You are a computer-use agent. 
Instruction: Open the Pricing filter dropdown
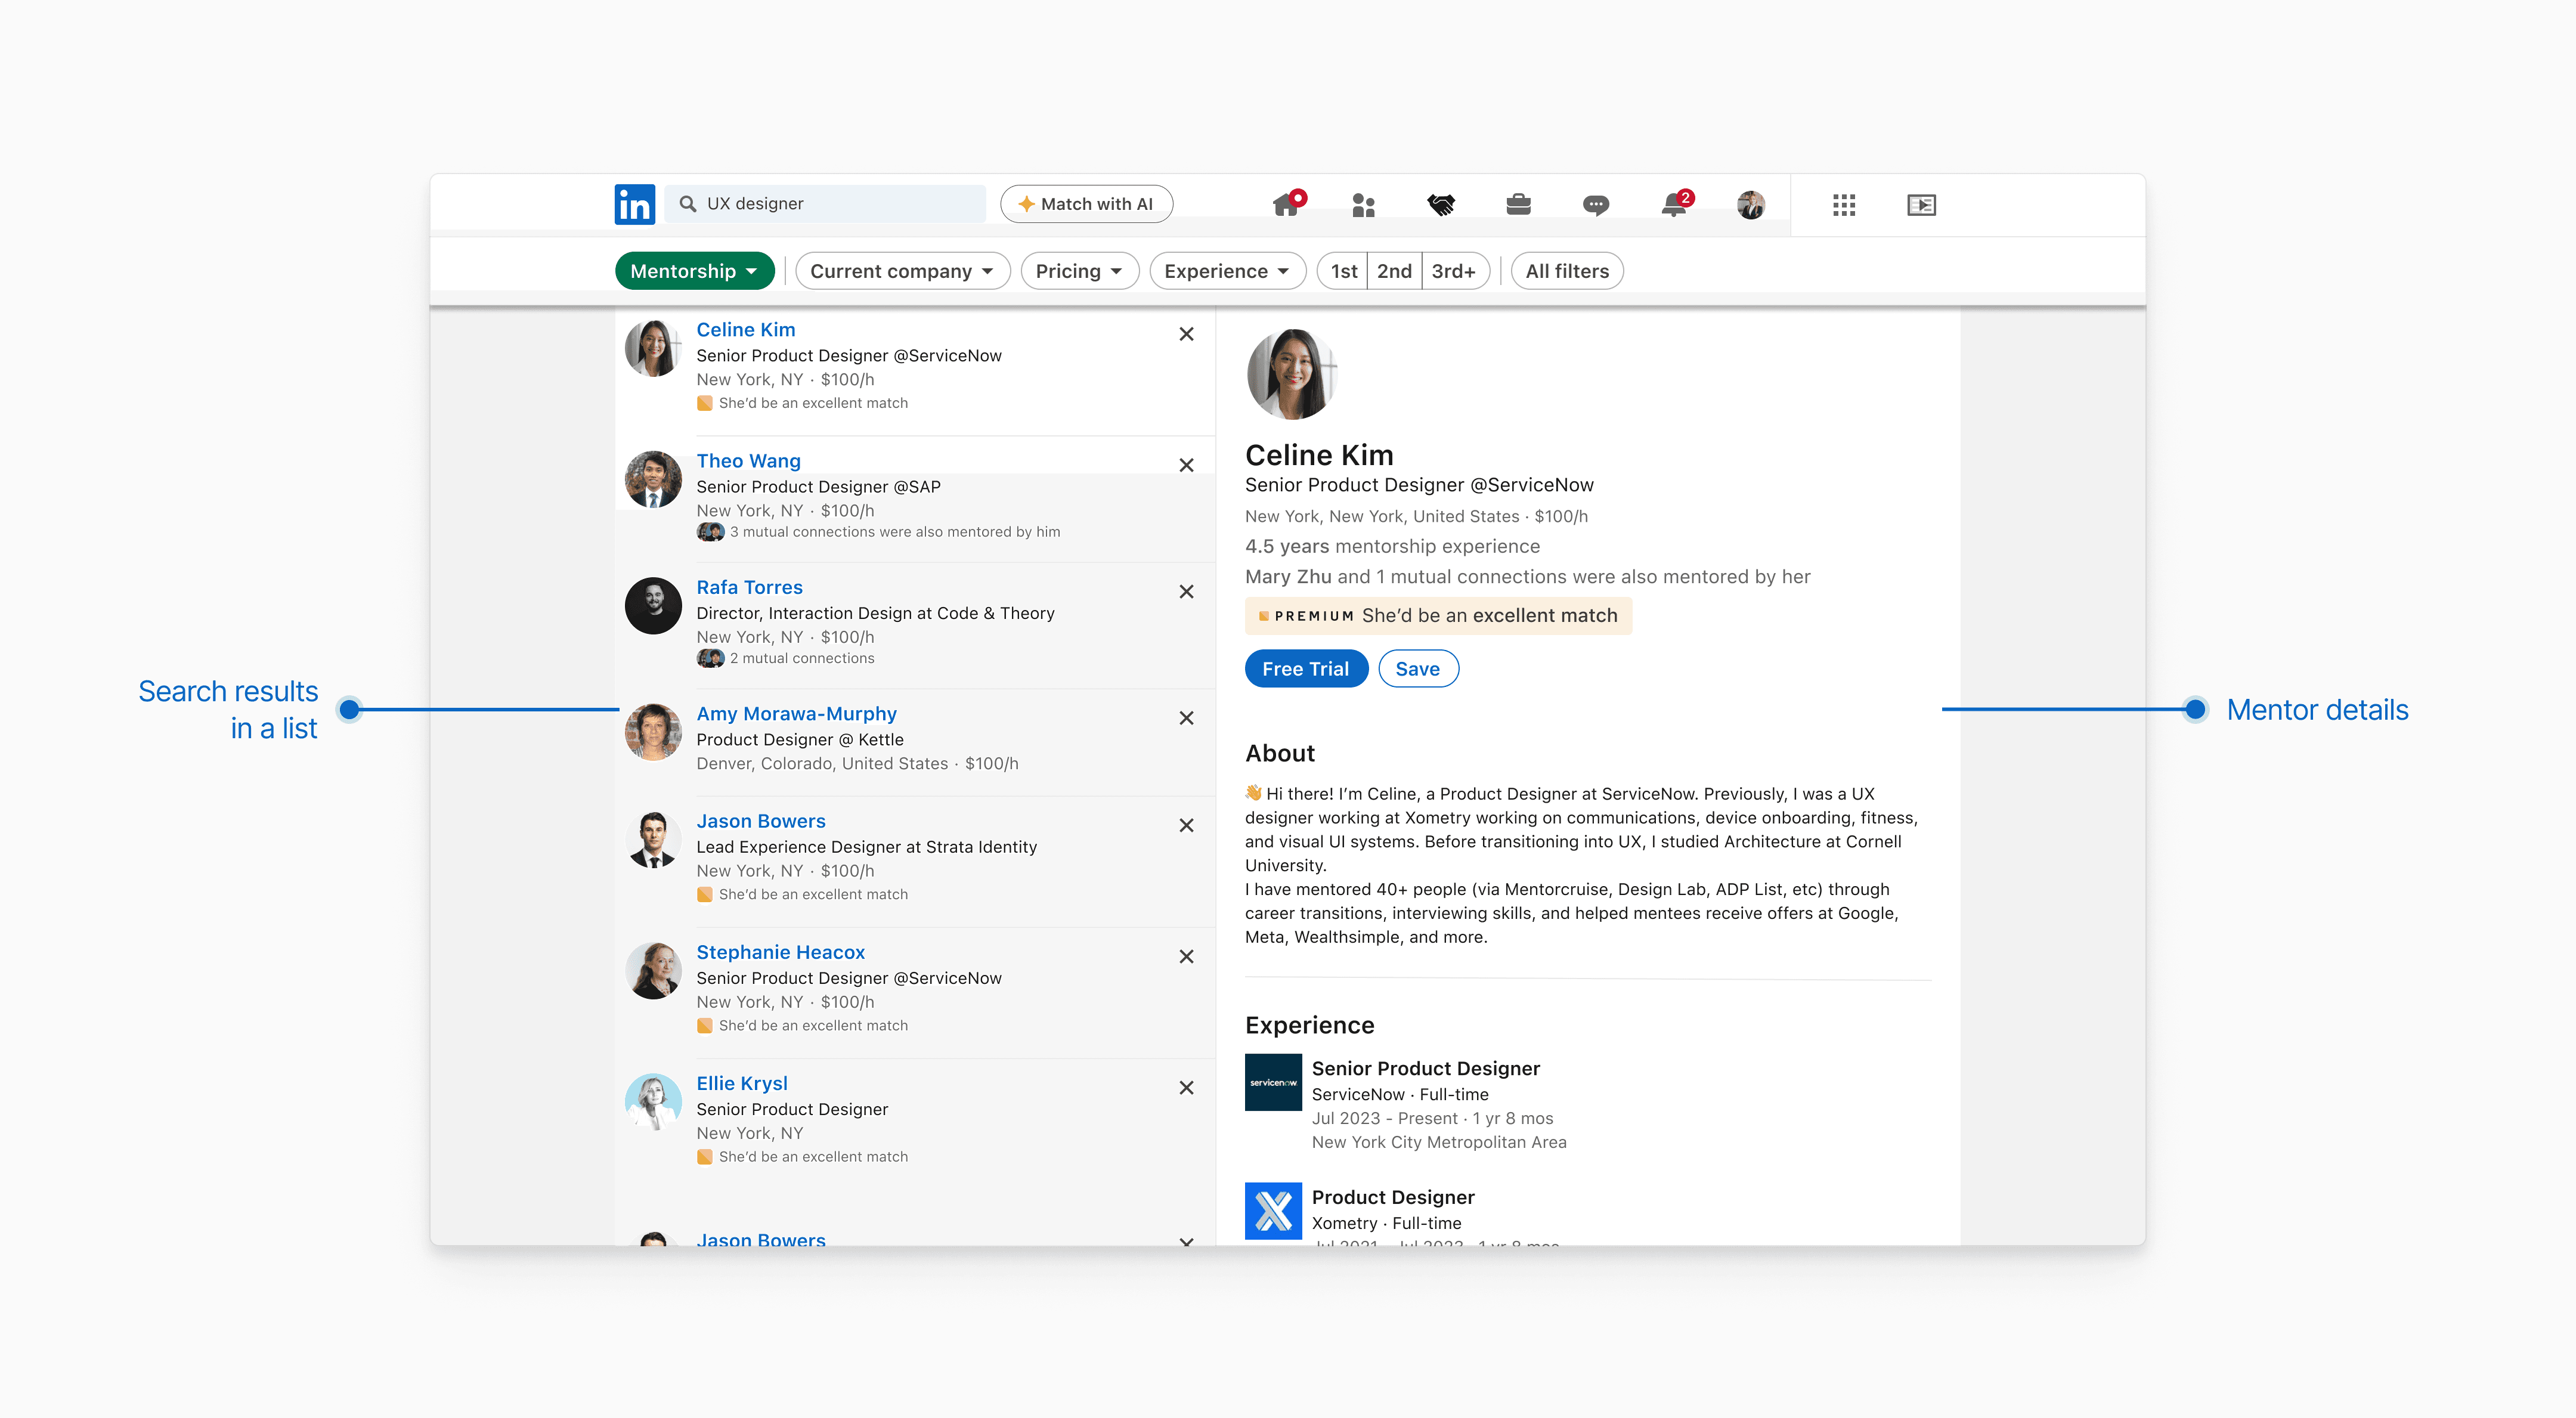pyautogui.click(x=1079, y=271)
